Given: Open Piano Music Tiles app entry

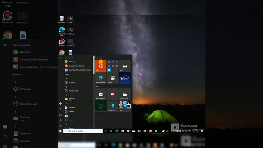Looking at the screenshot, I should pyautogui.click(x=78, y=70).
